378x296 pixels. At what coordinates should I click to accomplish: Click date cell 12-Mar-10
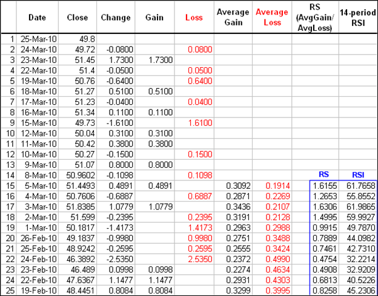point(39,133)
